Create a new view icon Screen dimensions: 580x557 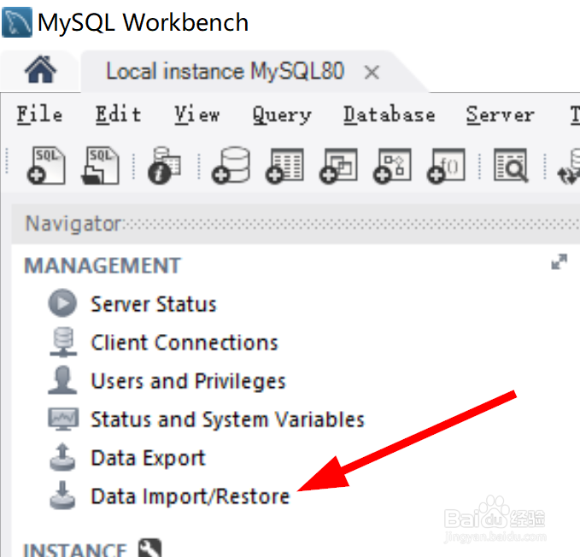click(338, 166)
